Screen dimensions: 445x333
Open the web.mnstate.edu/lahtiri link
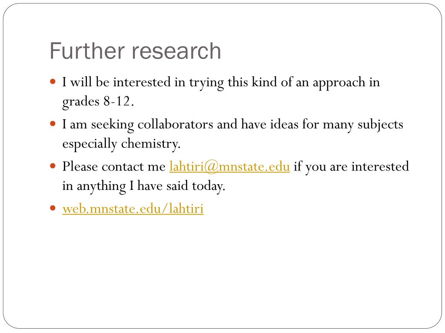(133, 209)
